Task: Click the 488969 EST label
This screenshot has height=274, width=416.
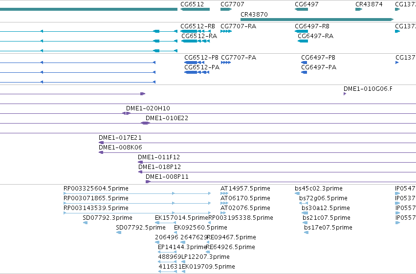Action: pyautogui.click(x=170, y=257)
